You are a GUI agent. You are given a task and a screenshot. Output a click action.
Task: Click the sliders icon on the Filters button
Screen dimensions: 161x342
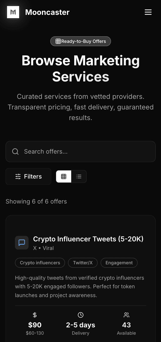(x=18, y=176)
